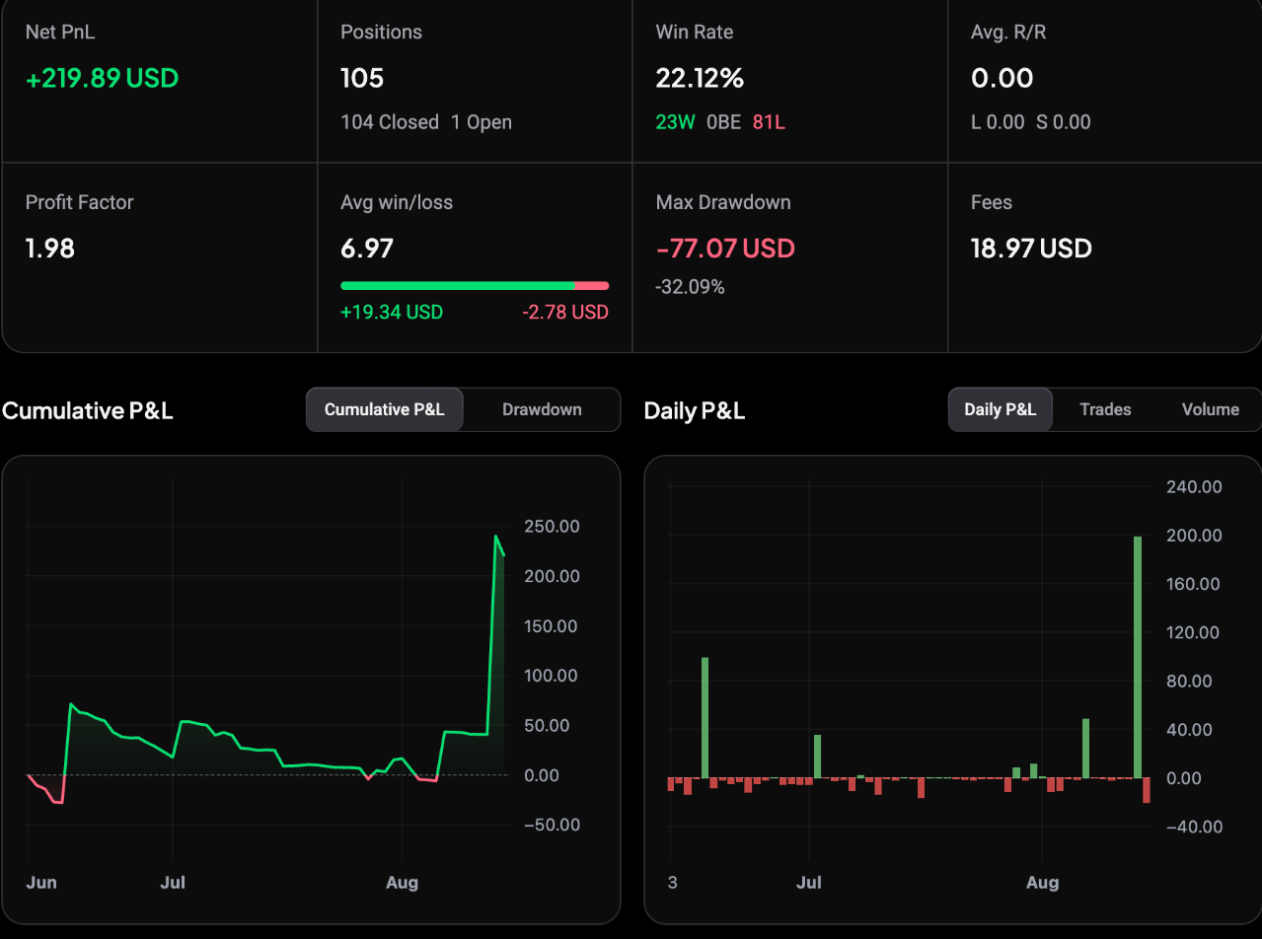Click the Win Rate label
The height and width of the screenshot is (939, 1262).
[x=695, y=32]
